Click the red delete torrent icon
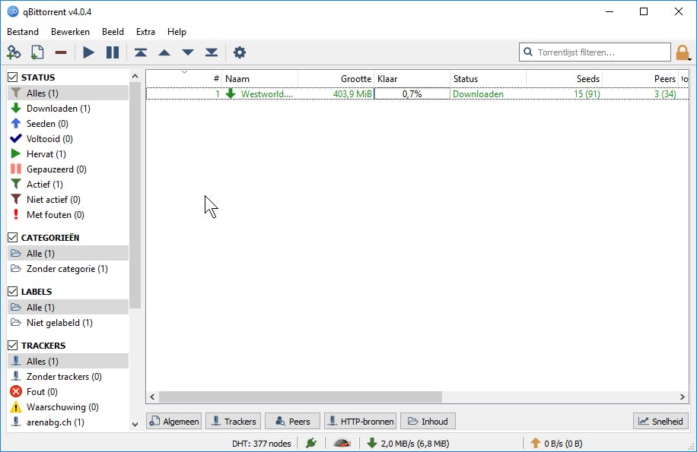Screen dimensions: 697x452 point(60,52)
